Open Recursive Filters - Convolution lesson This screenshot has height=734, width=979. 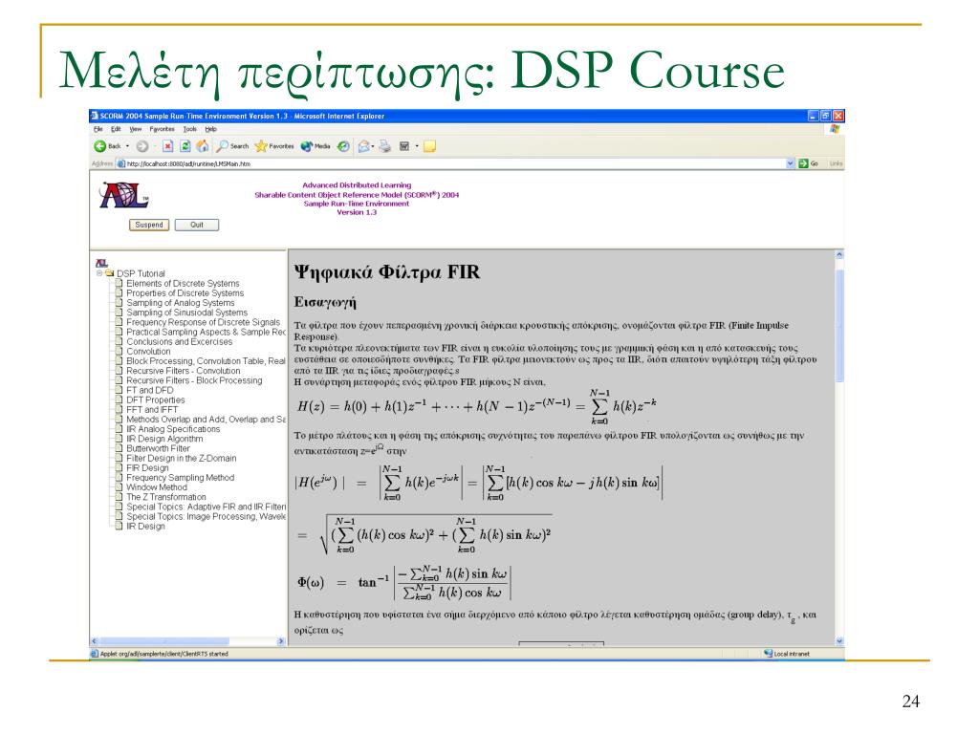pyautogui.click(x=183, y=371)
